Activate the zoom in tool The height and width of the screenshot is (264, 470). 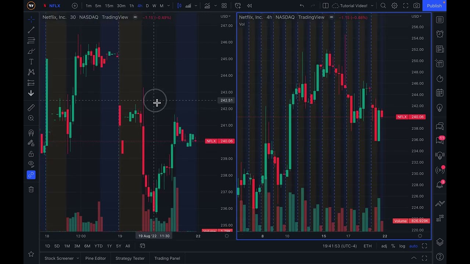pyautogui.click(x=31, y=118)
